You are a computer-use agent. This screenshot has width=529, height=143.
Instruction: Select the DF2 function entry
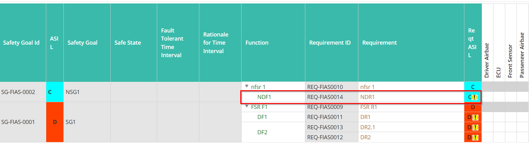pos(262,132)
